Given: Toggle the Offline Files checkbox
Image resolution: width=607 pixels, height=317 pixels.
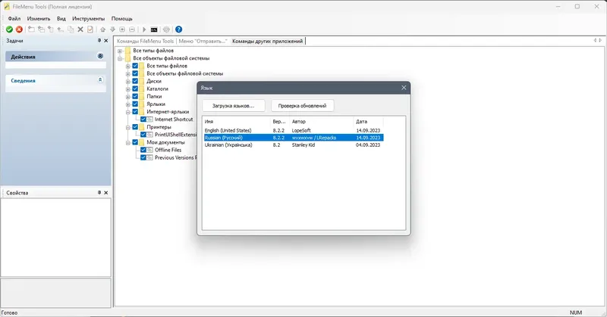Looking at the screenshot, I should pyautogui.click(x=143, y=150).
